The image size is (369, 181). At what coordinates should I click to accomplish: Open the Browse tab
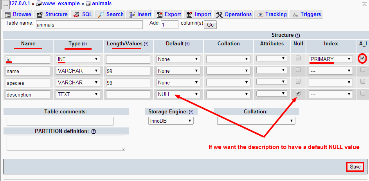pyautogui.click(x=18, y=14)
